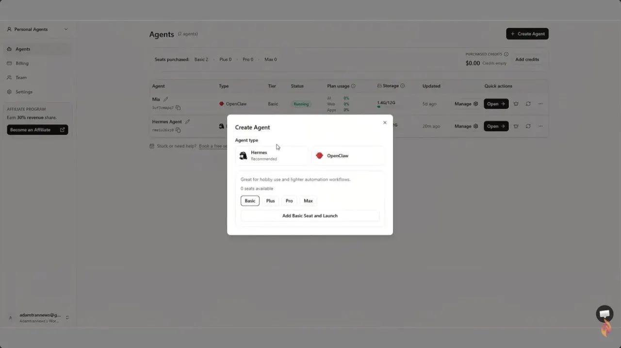This screenshot has height=348, width=621.
Task: Choose the Pro tier
Action: (289, 201)
